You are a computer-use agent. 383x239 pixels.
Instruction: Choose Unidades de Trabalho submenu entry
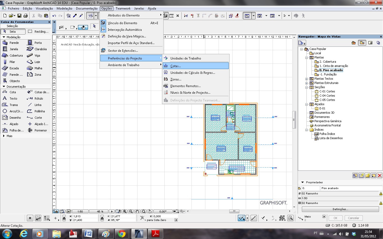click(196, 58)
